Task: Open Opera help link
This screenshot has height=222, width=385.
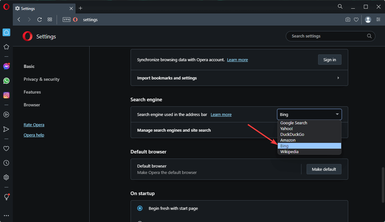Action: click(x=34, y=135)
